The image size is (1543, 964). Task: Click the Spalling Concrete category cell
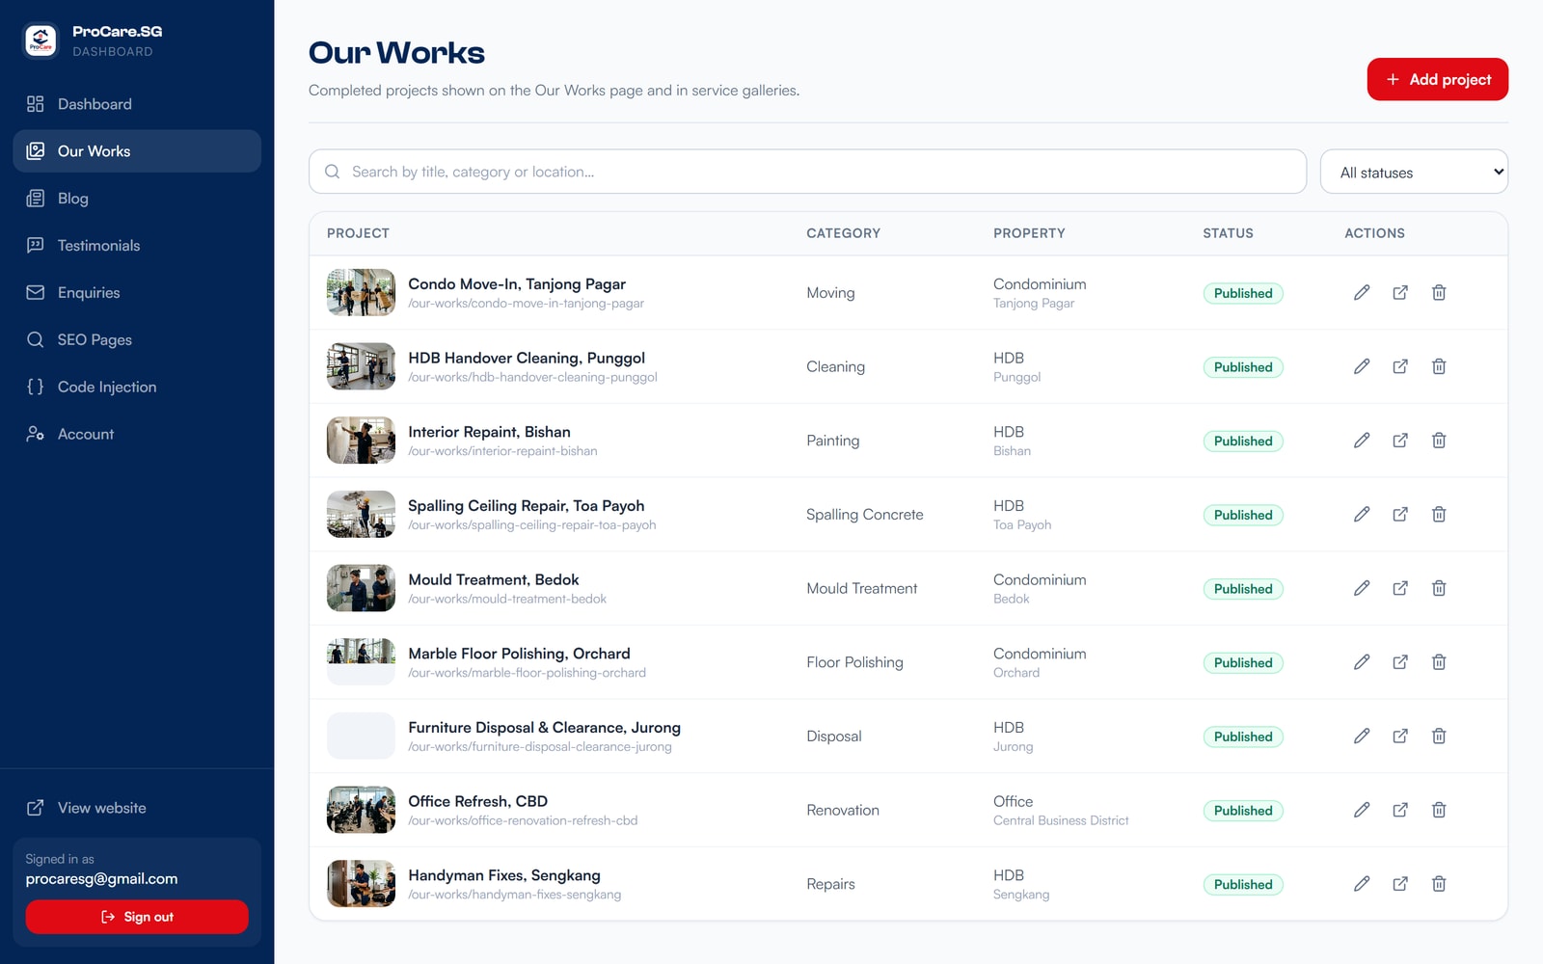click(865, 515)
